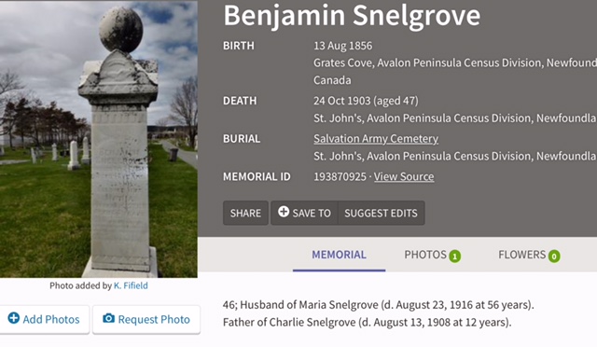Click the green flowers count badge
The width and height of the screenshot is (597, 347).
pyautogui.click(x=554, y=256)
